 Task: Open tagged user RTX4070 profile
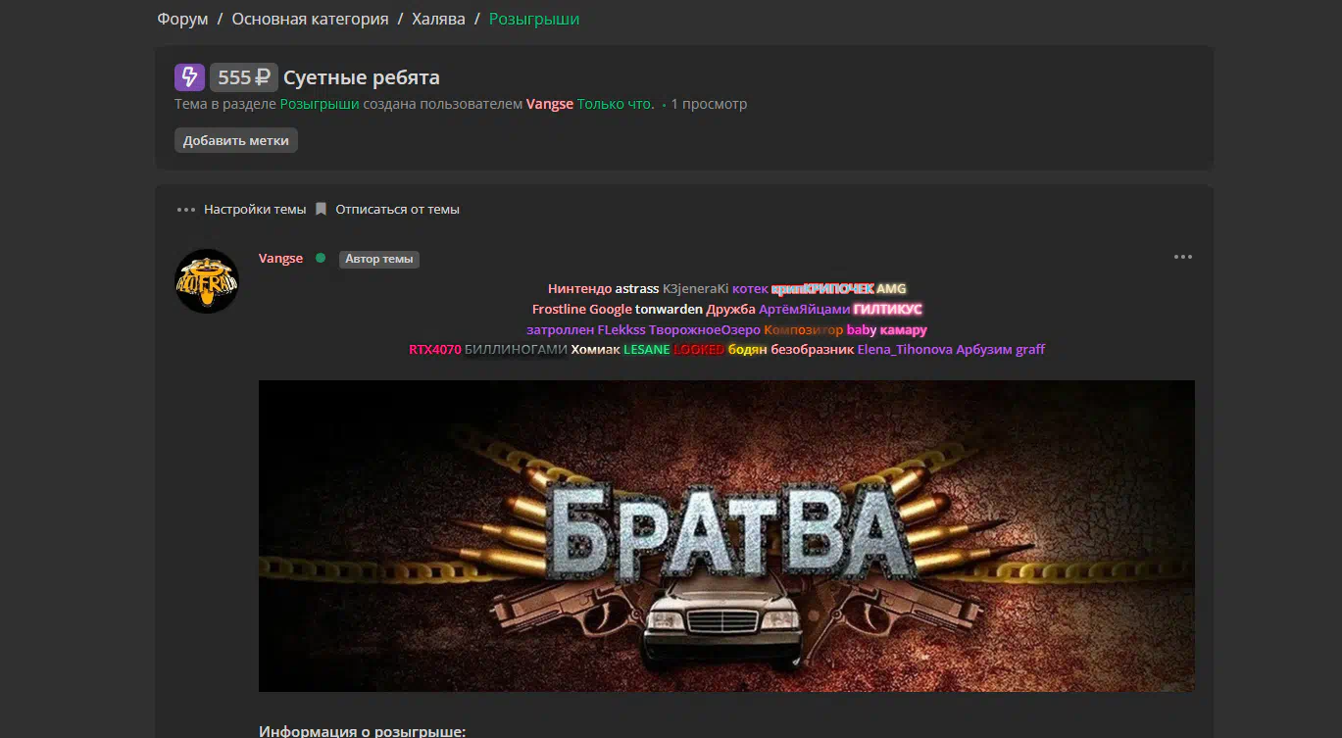(434, 349)
